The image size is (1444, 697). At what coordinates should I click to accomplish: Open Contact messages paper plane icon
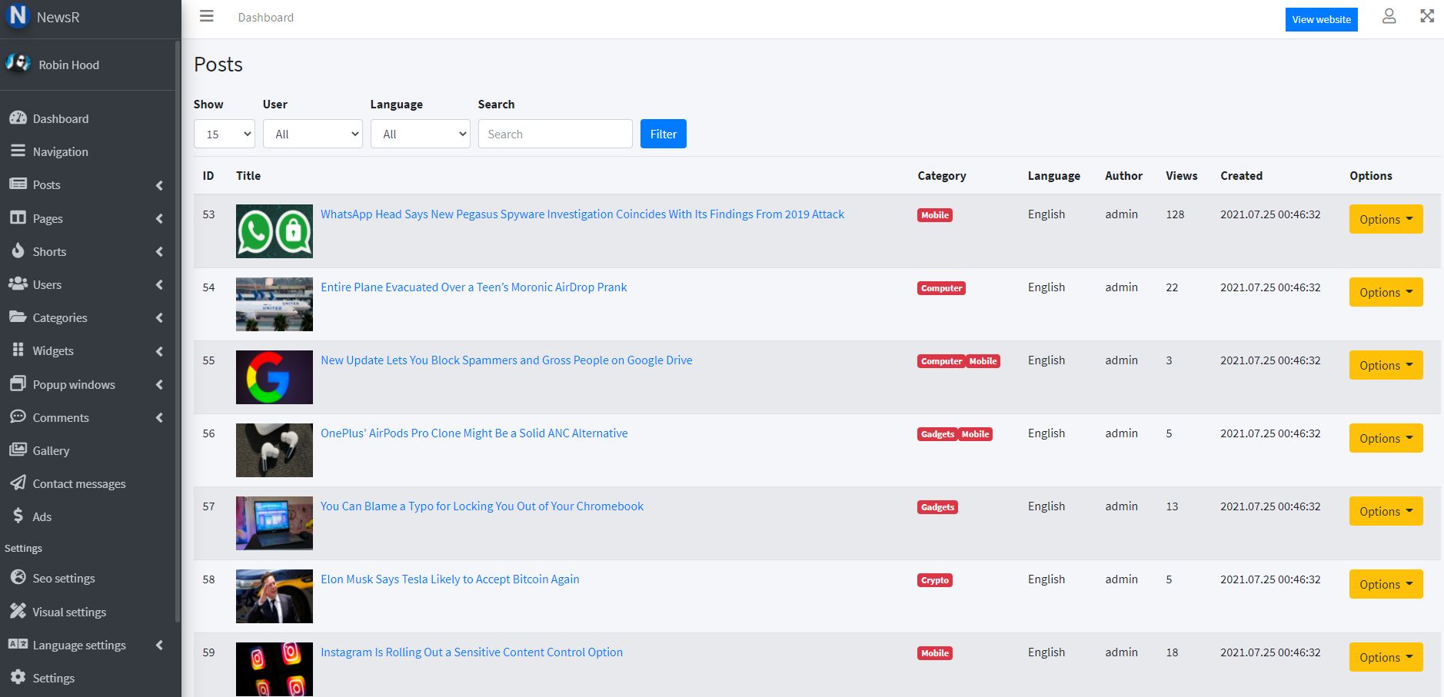18,483
